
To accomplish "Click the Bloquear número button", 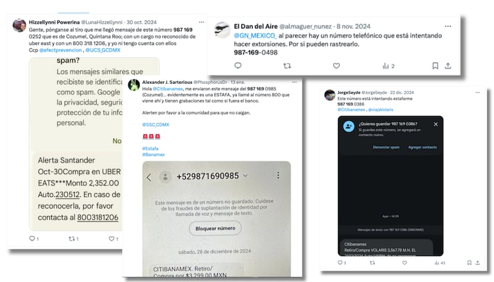I will (x=215, y=228).
